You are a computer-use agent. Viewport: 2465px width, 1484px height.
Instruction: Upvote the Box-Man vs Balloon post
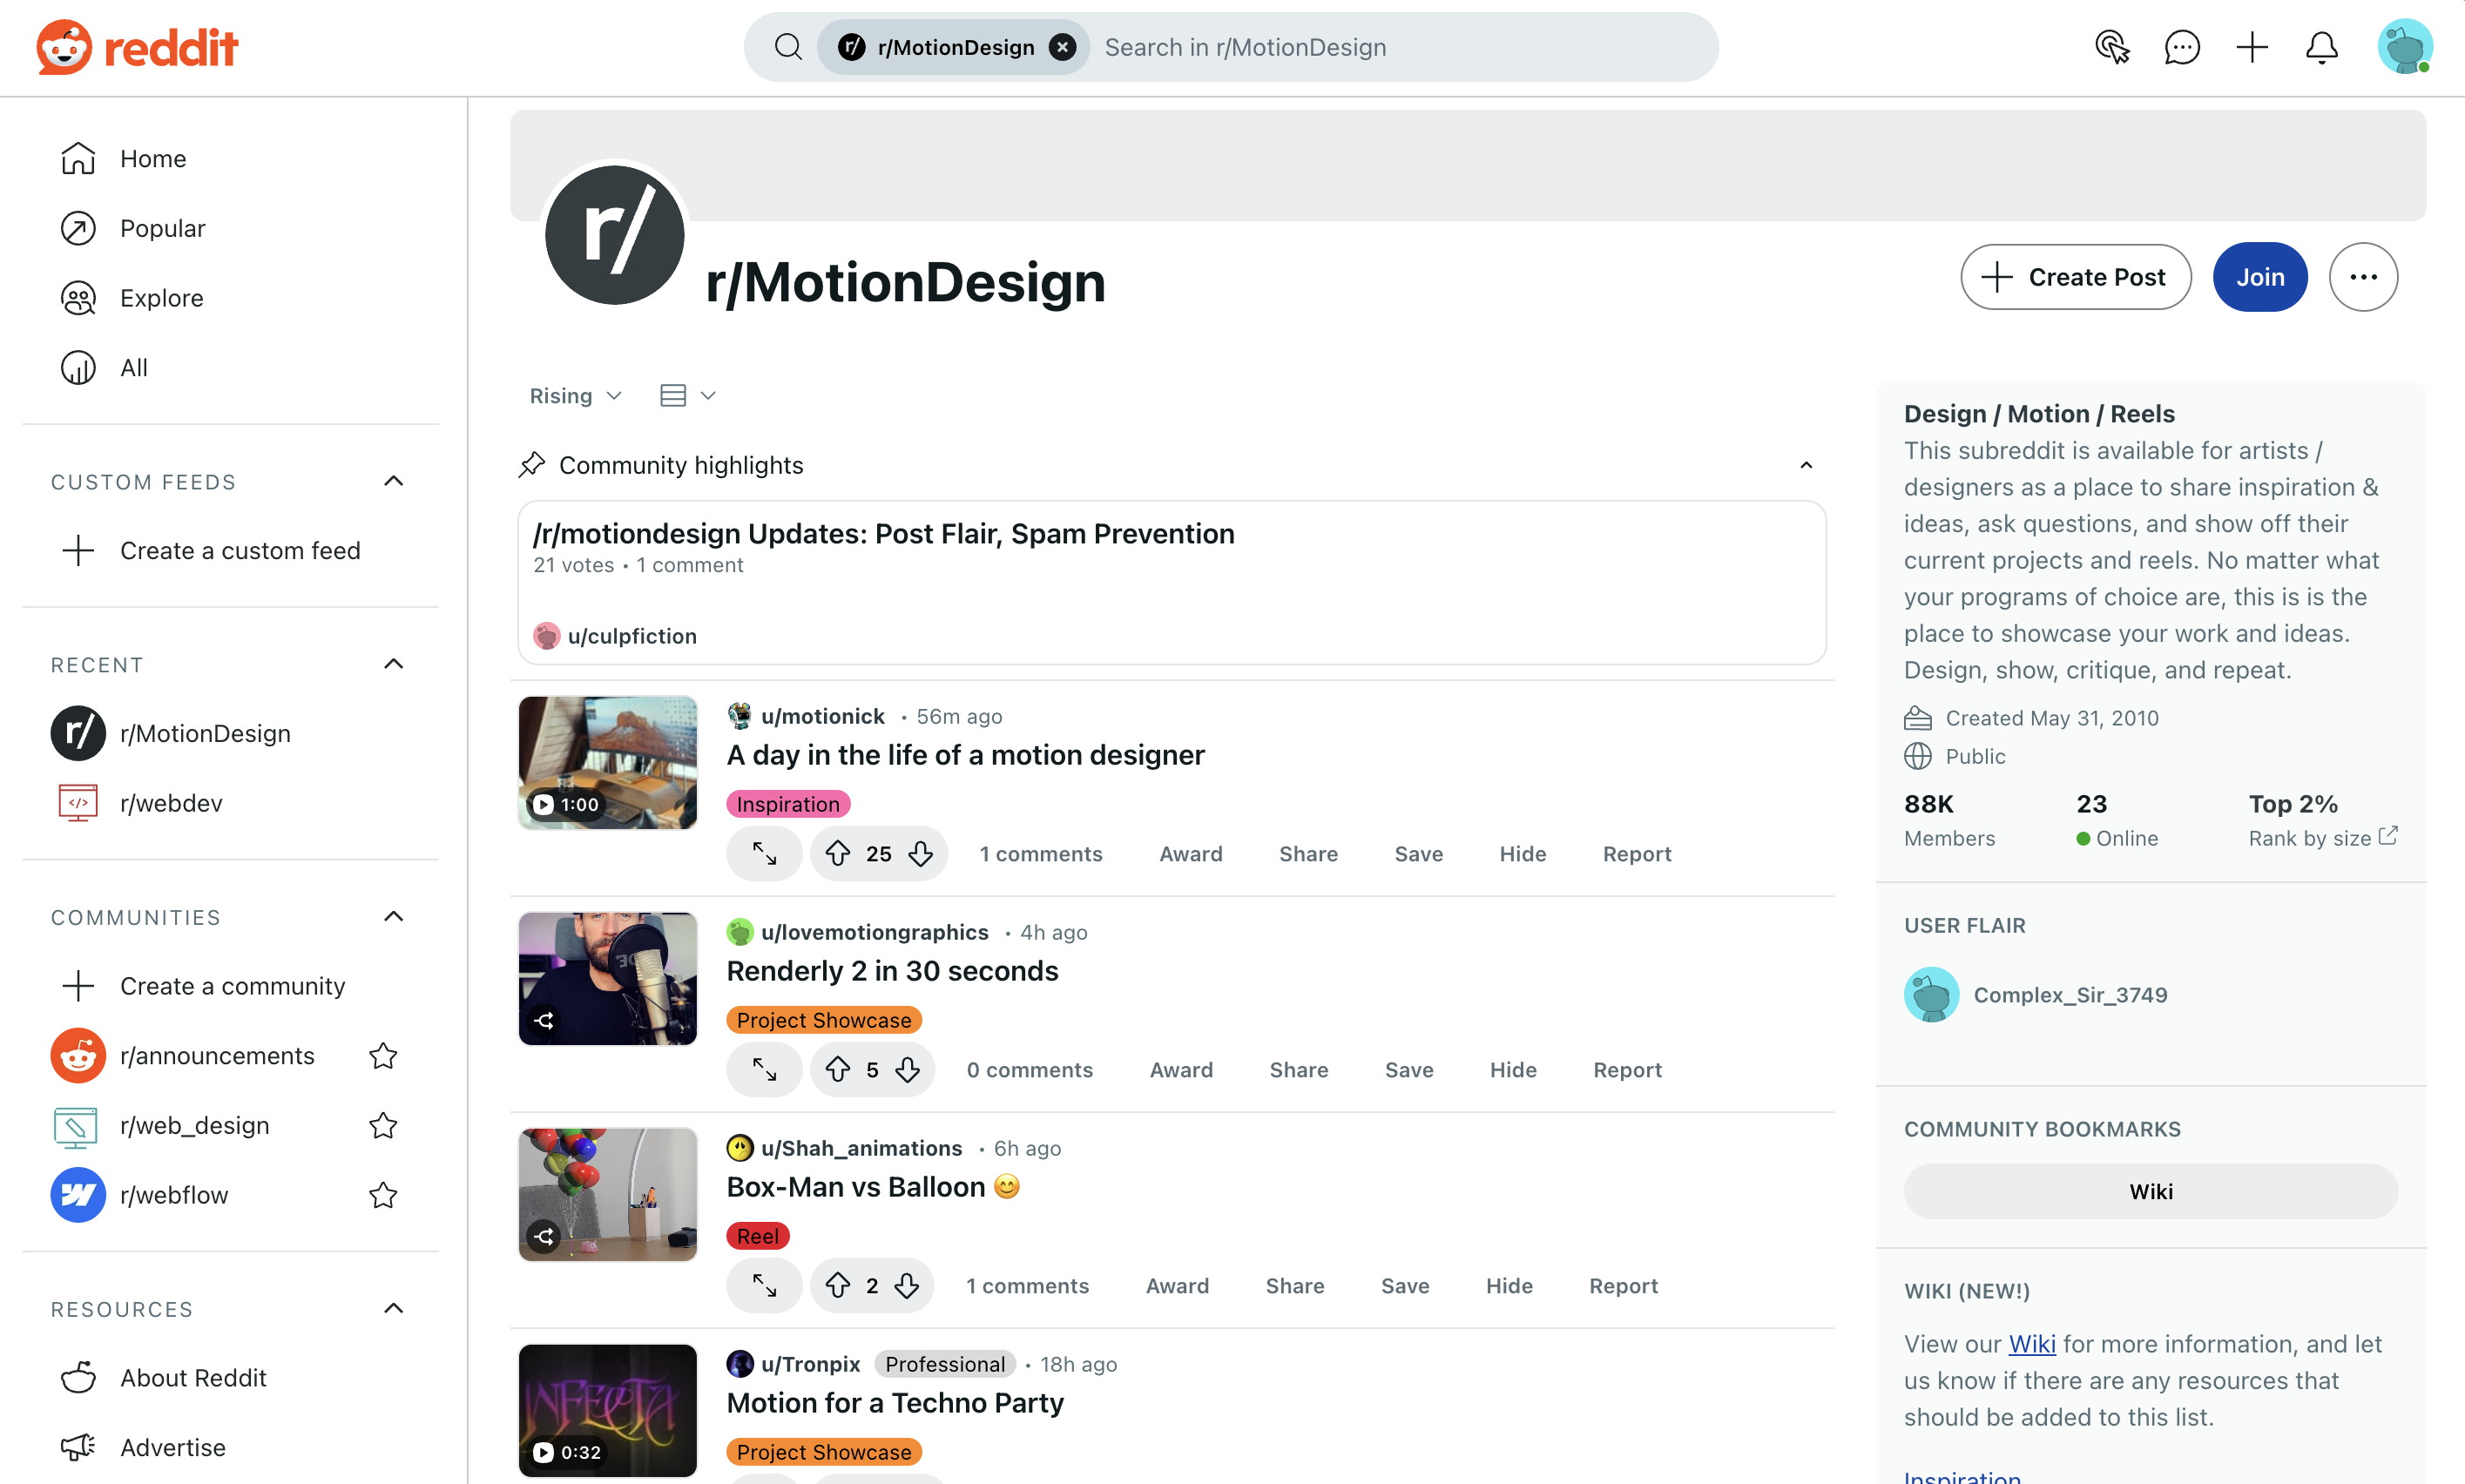click(838, 1285)
